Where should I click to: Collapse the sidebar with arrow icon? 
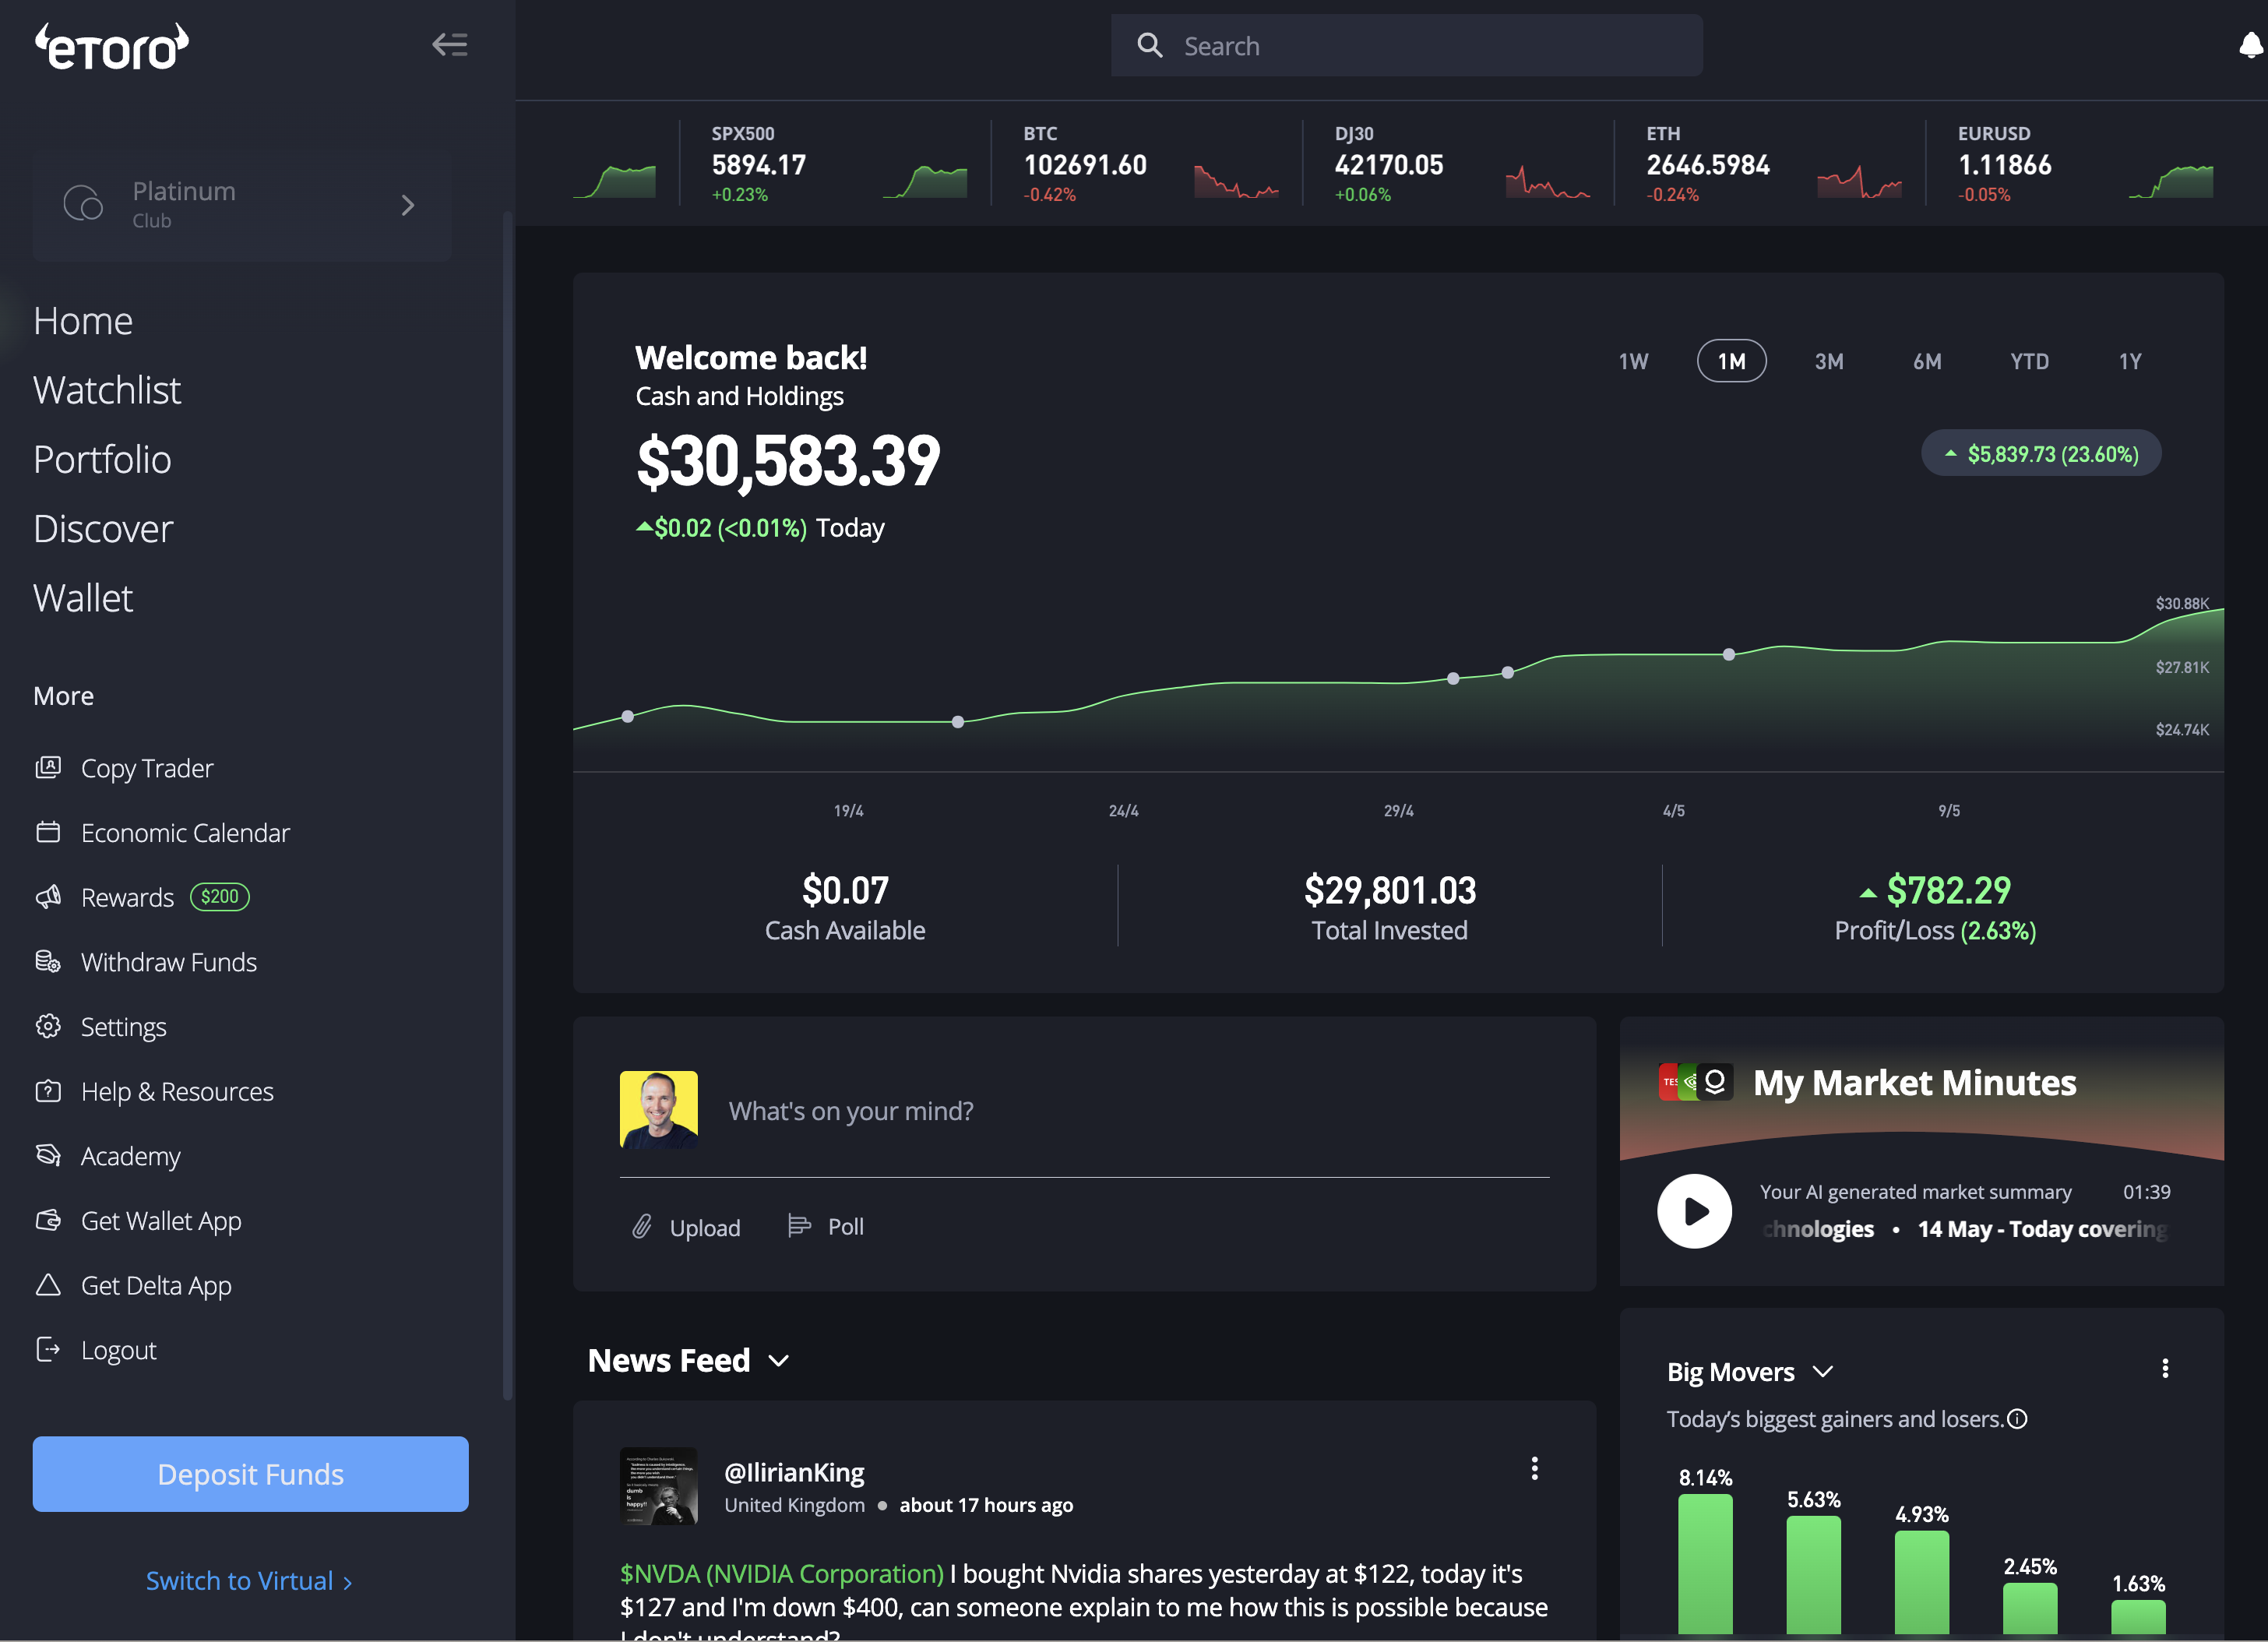coord(449,44)
